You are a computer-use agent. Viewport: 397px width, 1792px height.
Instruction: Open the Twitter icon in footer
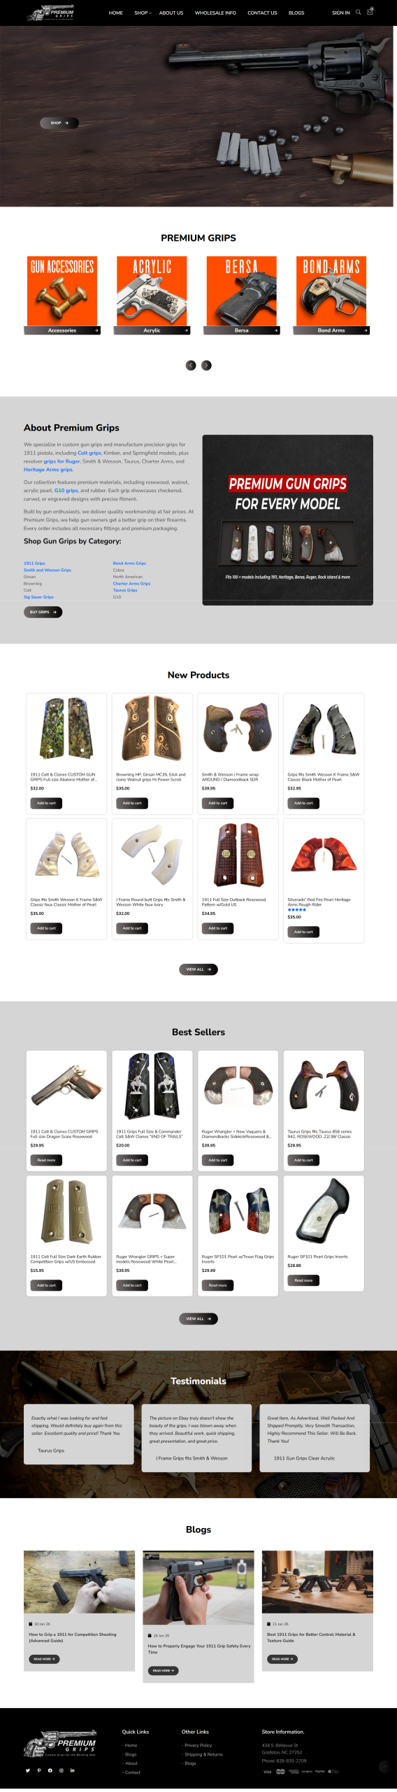point(28,1770)
